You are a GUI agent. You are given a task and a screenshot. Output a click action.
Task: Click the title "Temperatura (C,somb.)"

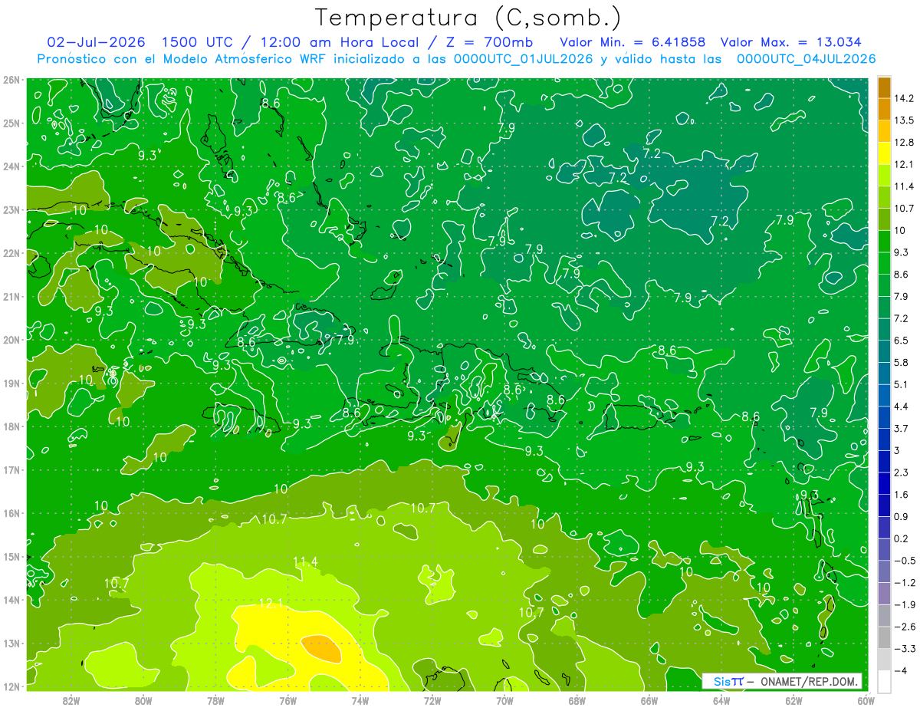tap(468, 18)
